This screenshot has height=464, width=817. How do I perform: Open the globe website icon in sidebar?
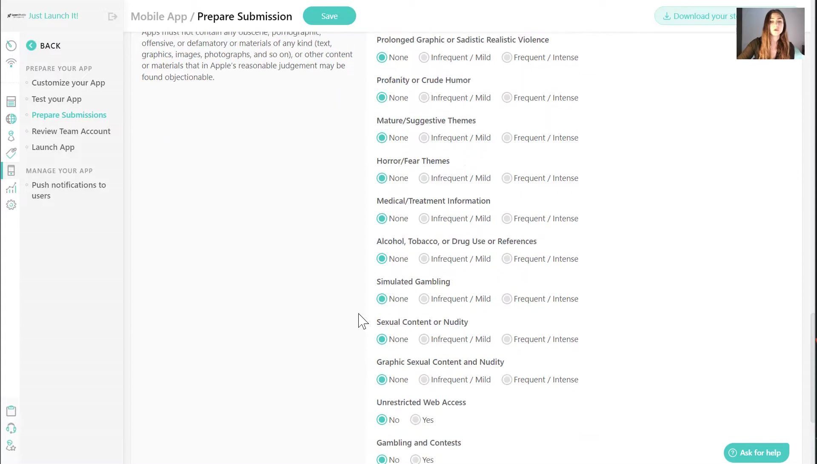point(11,119)
